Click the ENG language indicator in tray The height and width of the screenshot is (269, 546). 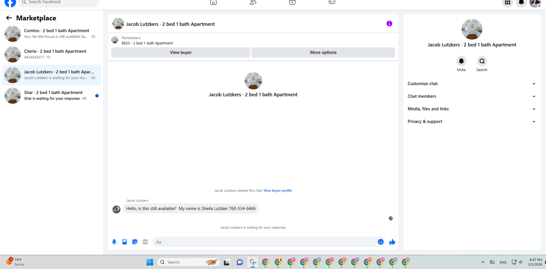(x=503, y=262)
